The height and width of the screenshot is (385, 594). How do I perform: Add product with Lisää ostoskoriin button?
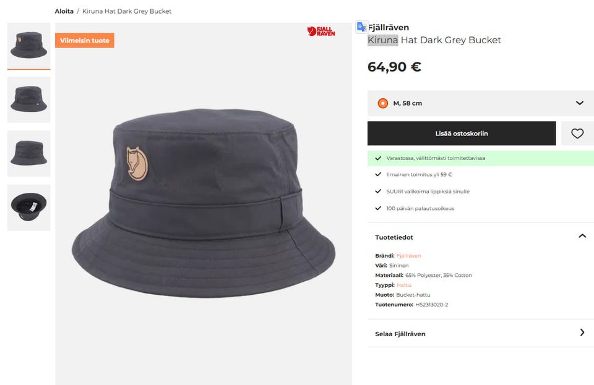coord(462,133)
